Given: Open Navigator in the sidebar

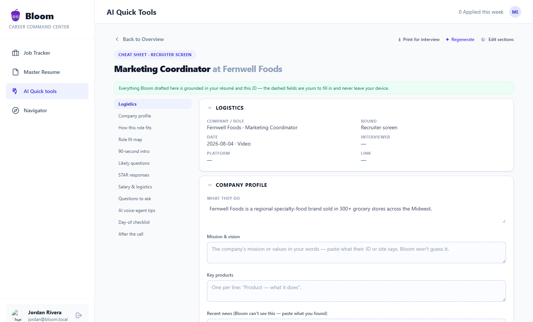Looking at the screenshot, I should coord(47,110).
